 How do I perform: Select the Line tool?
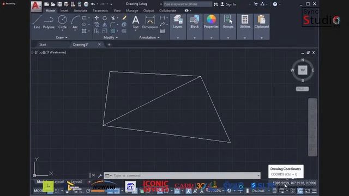click(x=37, y=22)
